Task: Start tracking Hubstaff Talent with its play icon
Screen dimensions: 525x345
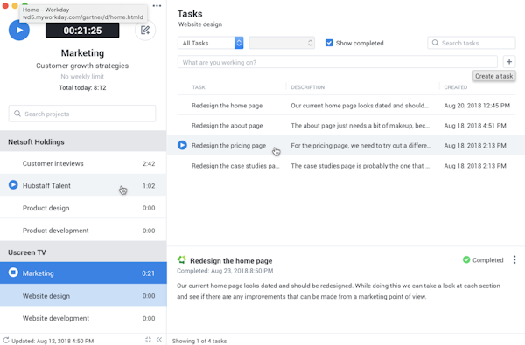Action: (13, 185)
